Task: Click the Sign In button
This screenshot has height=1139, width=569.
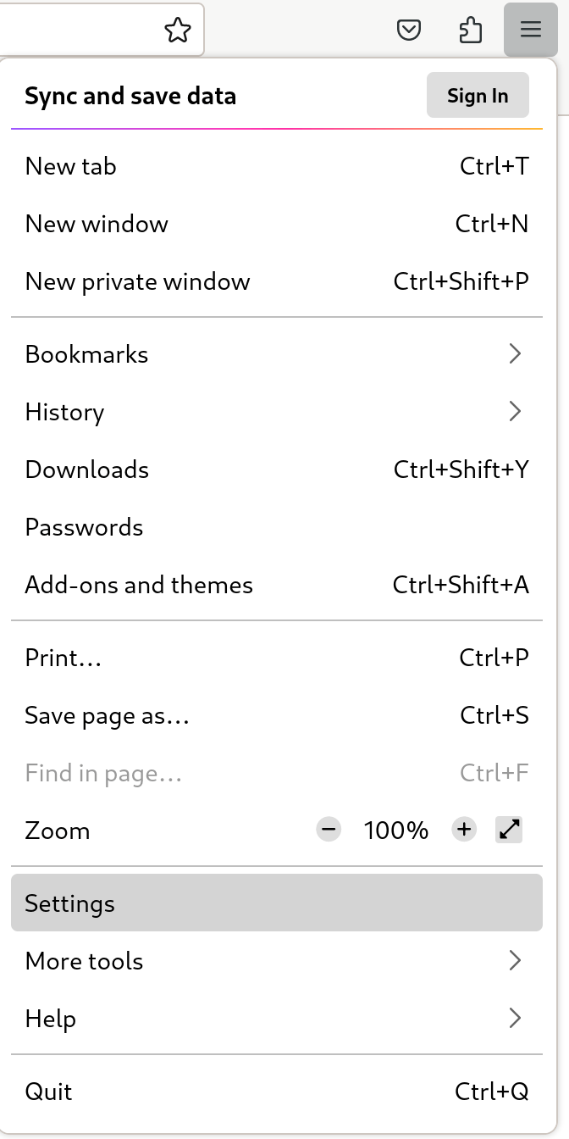Action: [478, 95]
